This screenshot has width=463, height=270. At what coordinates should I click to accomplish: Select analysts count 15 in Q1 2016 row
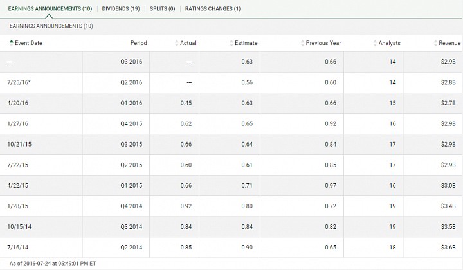392,103
